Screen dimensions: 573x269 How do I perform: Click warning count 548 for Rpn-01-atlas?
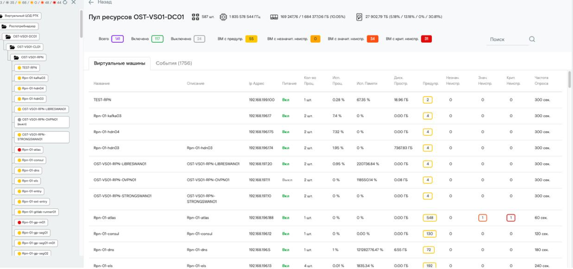[430, 218]
